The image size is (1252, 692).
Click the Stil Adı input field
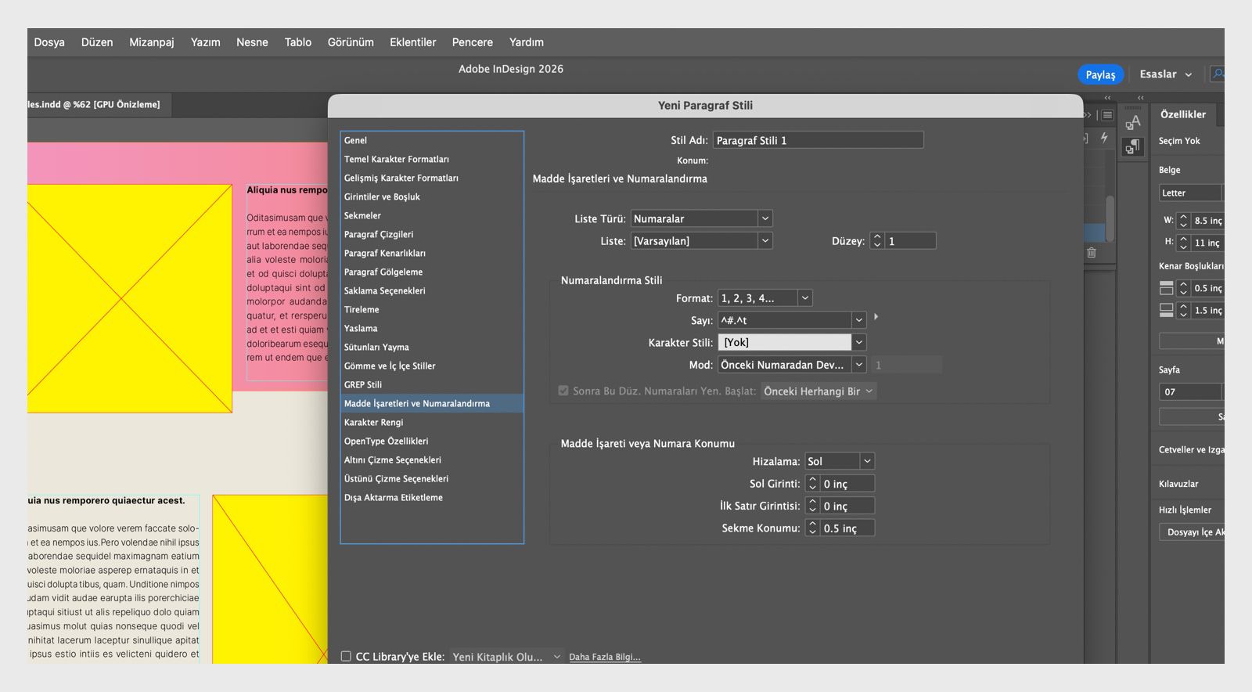click(818, 140)
